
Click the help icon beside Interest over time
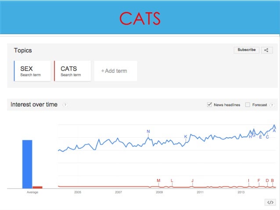(x=65, y=105)
